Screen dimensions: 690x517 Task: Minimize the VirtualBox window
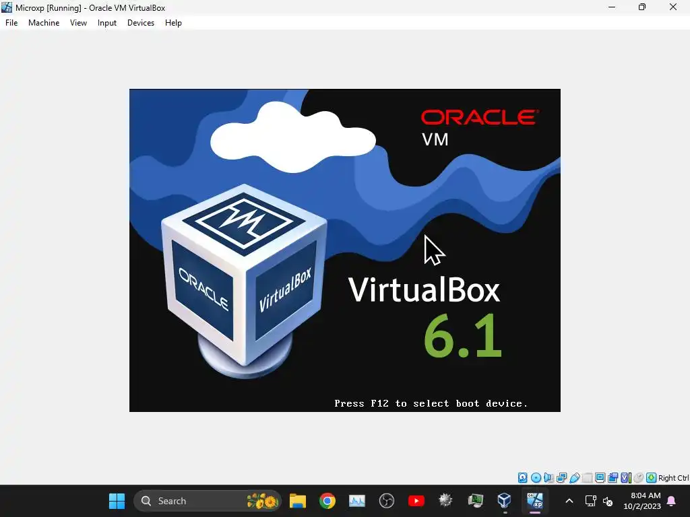pyautogui.click(x=612, y=7)
